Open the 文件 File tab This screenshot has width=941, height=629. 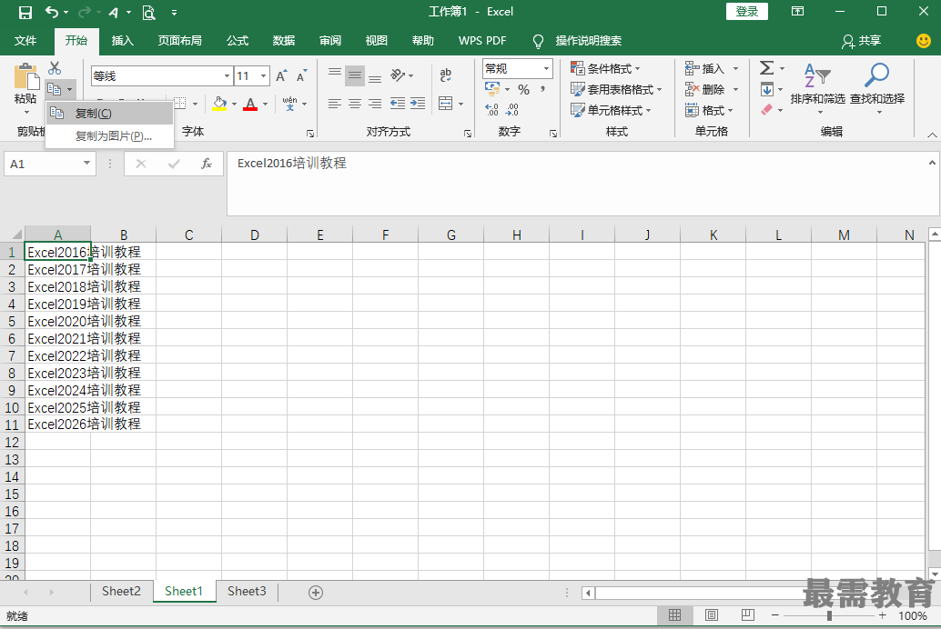25,41
